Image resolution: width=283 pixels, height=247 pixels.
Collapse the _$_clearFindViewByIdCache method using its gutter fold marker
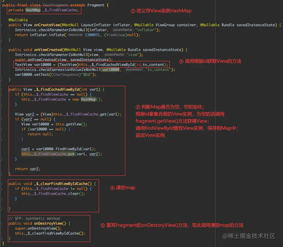[1, 184]
